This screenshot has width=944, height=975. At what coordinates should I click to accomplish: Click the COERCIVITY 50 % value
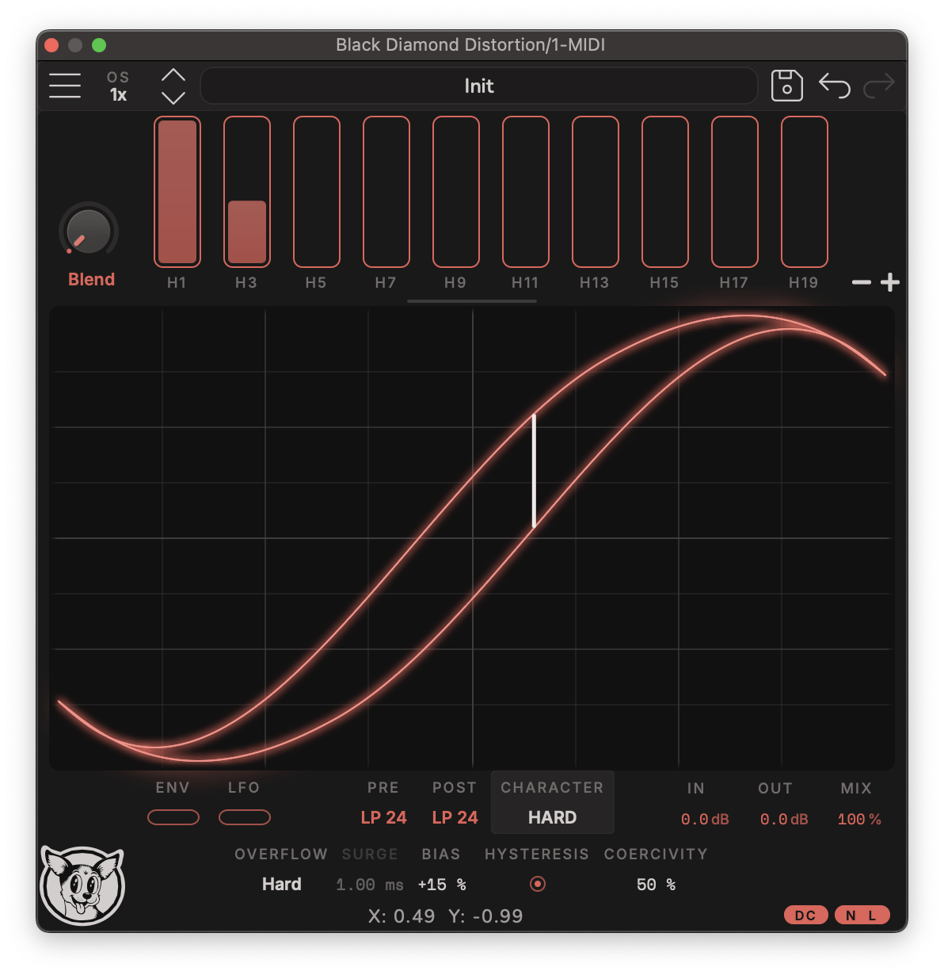656,885
